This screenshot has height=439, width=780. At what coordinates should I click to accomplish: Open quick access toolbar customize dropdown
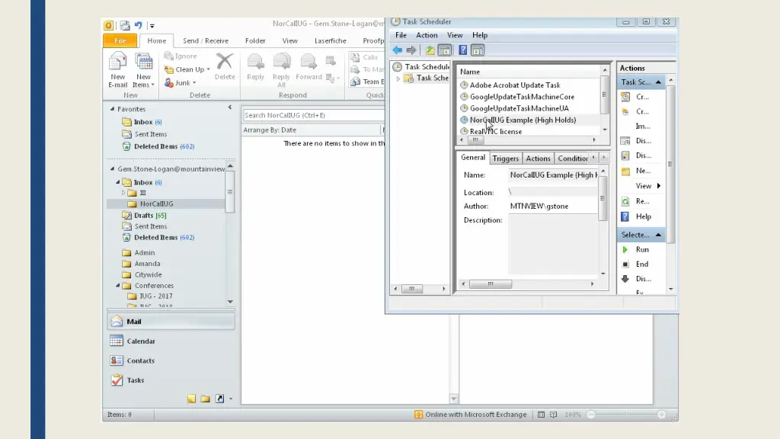(x=152, y=25)
